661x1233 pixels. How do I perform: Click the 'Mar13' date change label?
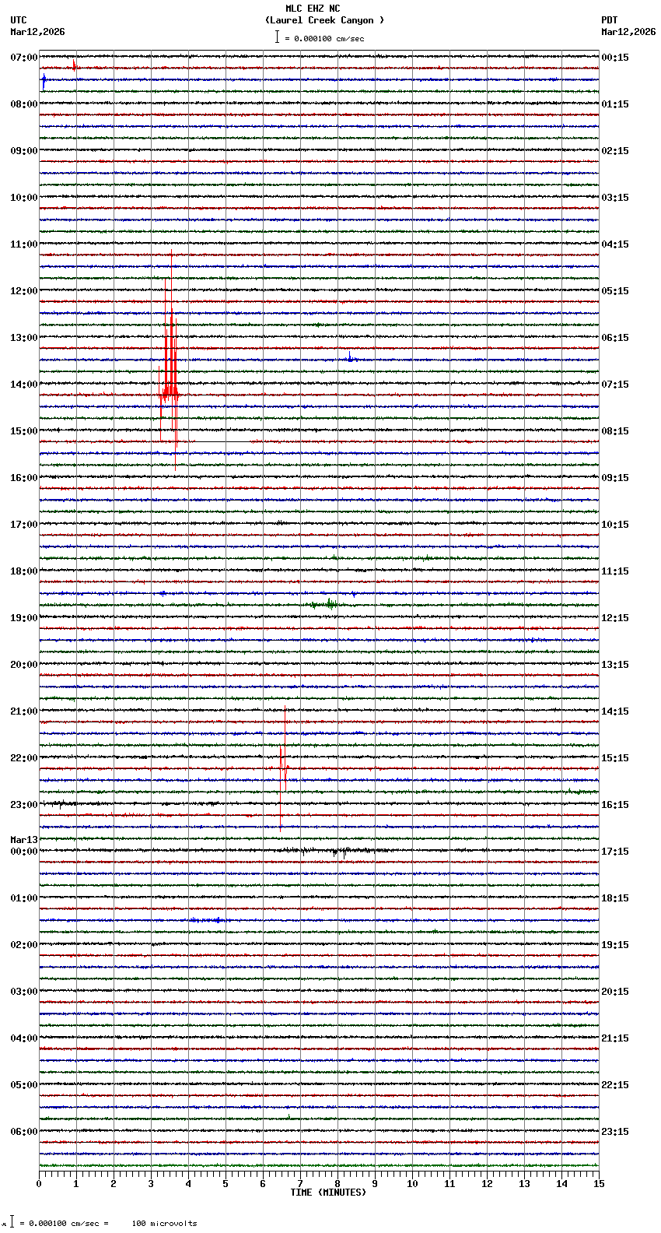(24, 840)
